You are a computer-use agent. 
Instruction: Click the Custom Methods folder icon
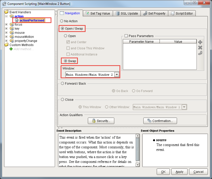click(x=7, y=45)
